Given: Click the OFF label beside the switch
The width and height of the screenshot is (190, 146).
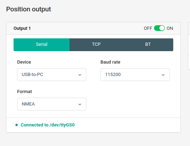Looking at the screenshot, I should tap(148, 28).
